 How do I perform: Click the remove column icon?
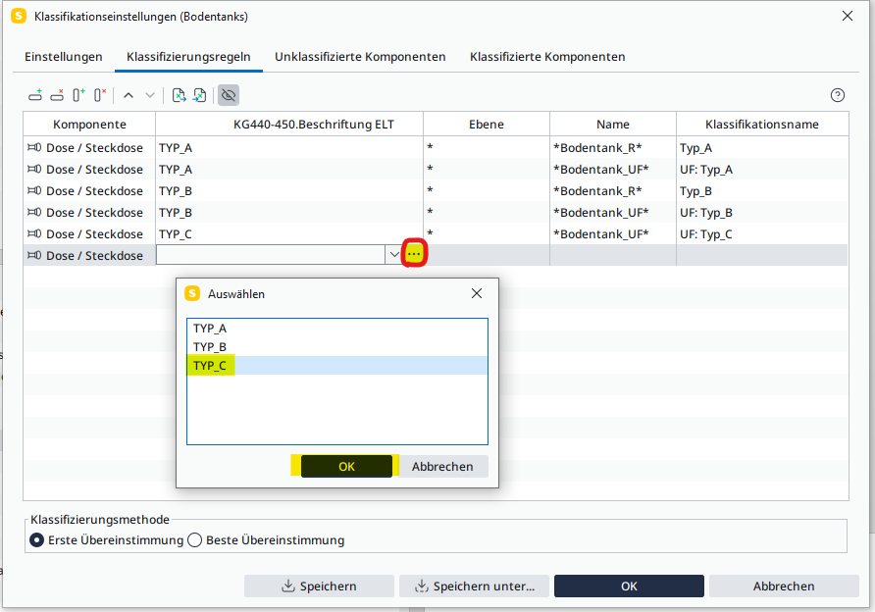click(100, 95)
